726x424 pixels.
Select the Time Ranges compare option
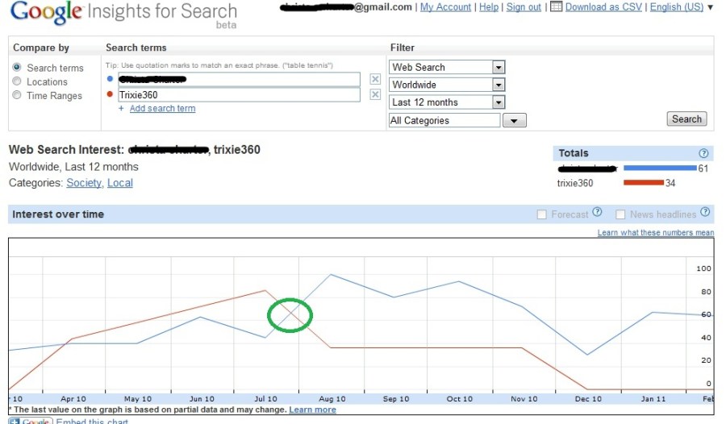coord(17,95)
